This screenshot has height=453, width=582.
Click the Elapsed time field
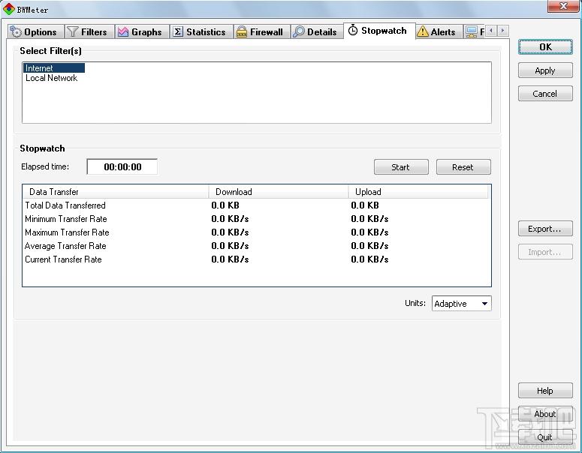(122, 166)
